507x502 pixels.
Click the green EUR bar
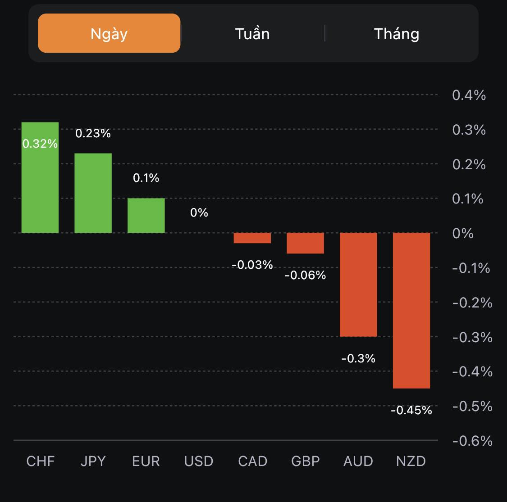pos(146,215)
